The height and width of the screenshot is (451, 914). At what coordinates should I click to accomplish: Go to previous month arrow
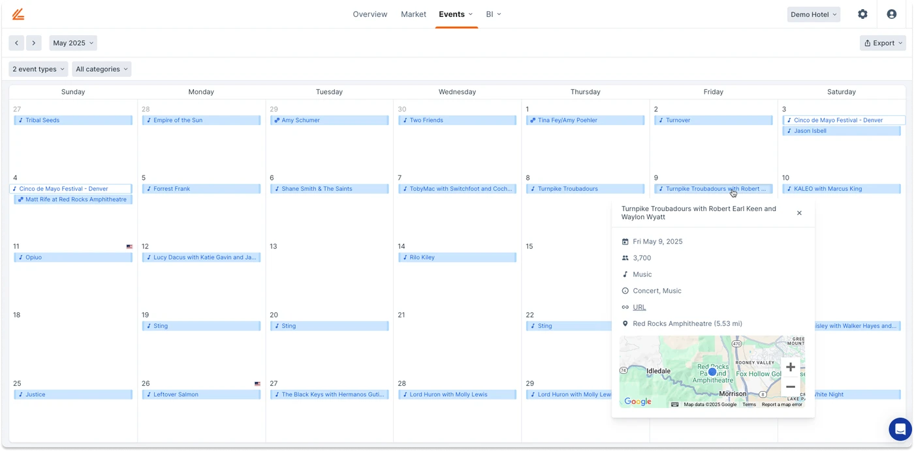click(16, 43)
